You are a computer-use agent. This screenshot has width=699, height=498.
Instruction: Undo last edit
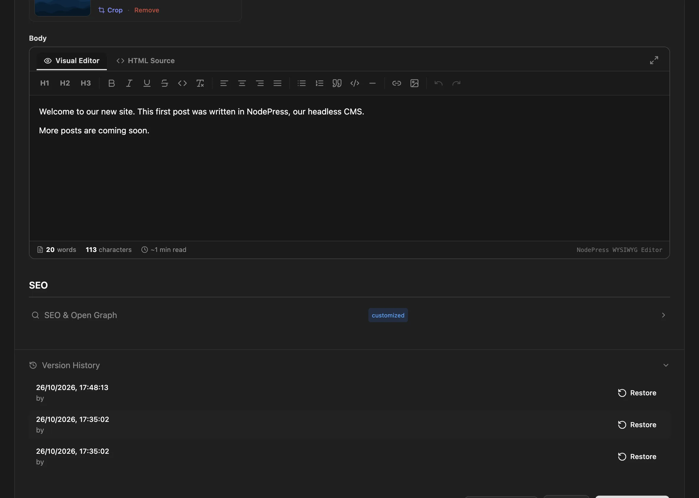[438, 83]
